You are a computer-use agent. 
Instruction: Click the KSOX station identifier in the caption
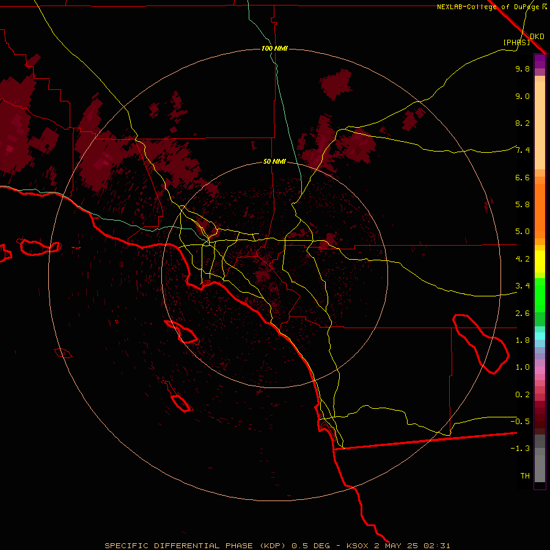coord(358,546)
